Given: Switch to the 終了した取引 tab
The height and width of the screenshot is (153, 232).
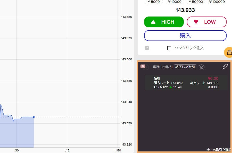Looking at the screenshot, I should pos(185,67).
